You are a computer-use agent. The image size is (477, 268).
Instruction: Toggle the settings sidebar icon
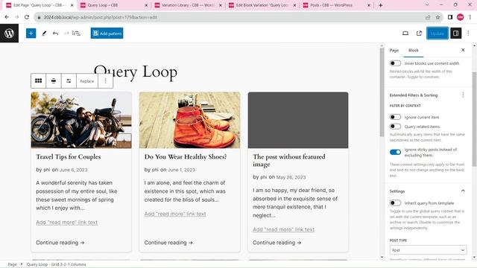tap(455, 33)
